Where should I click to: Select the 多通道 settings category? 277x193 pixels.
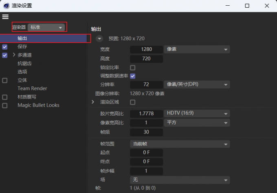(x=24, y=55)
